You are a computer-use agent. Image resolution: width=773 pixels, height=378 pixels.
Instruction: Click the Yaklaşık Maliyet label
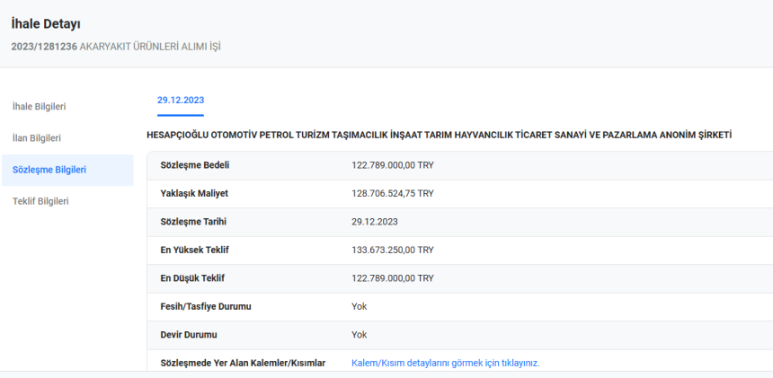point(194,193)
